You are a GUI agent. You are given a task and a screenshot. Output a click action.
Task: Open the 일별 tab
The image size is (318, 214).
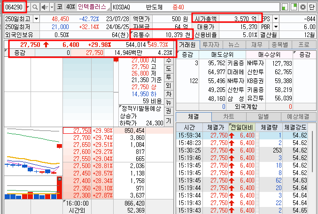coord(264,116)
